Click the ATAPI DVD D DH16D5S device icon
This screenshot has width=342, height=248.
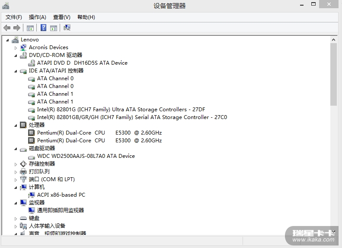coord(32,63)
